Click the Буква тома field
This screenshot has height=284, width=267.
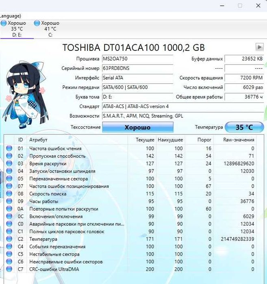(138, 97)
